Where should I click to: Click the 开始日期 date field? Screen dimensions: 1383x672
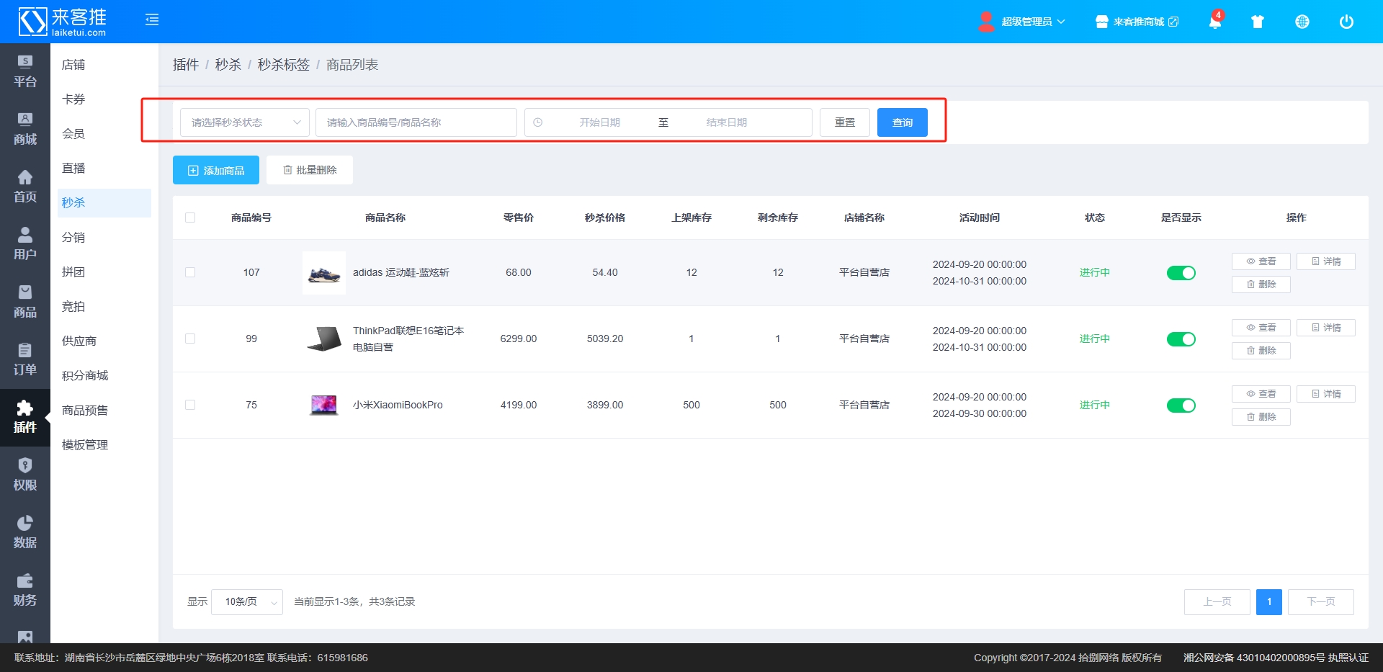click(x=599, y=122)
